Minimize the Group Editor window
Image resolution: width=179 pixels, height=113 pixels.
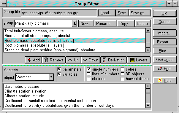coord(170,4)
